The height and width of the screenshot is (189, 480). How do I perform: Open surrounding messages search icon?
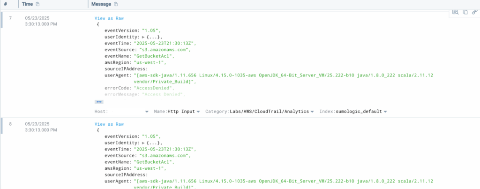point(456,12)
